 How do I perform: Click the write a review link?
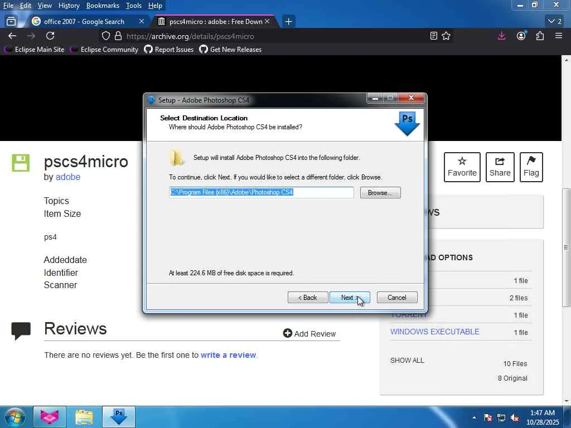click(228, 355)
